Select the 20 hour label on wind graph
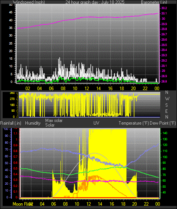Viewport: 177px width, 209px height. point(133,89)
